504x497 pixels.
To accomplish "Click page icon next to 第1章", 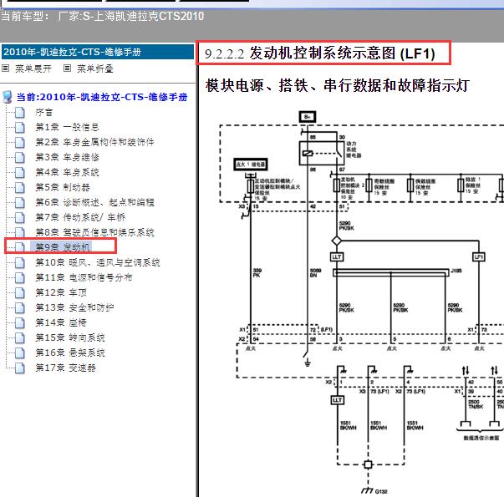I will (20, 128).
